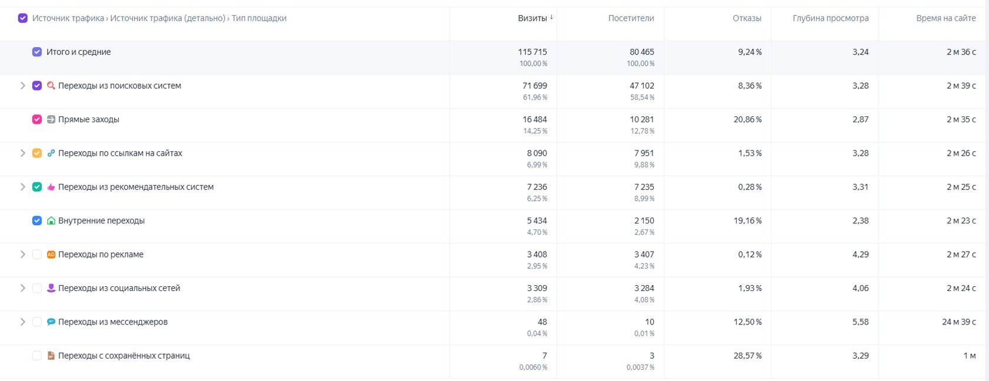Click the speech bubble icon for messengers
The width and height of the screenshot is (989, 381).
click(51, 322)
